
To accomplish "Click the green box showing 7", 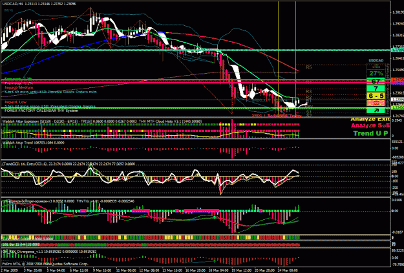I will [x=376, y=89].
